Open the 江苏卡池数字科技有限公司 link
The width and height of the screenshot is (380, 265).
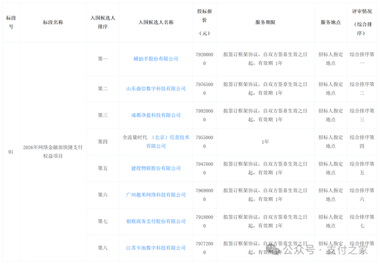point(156,248)
